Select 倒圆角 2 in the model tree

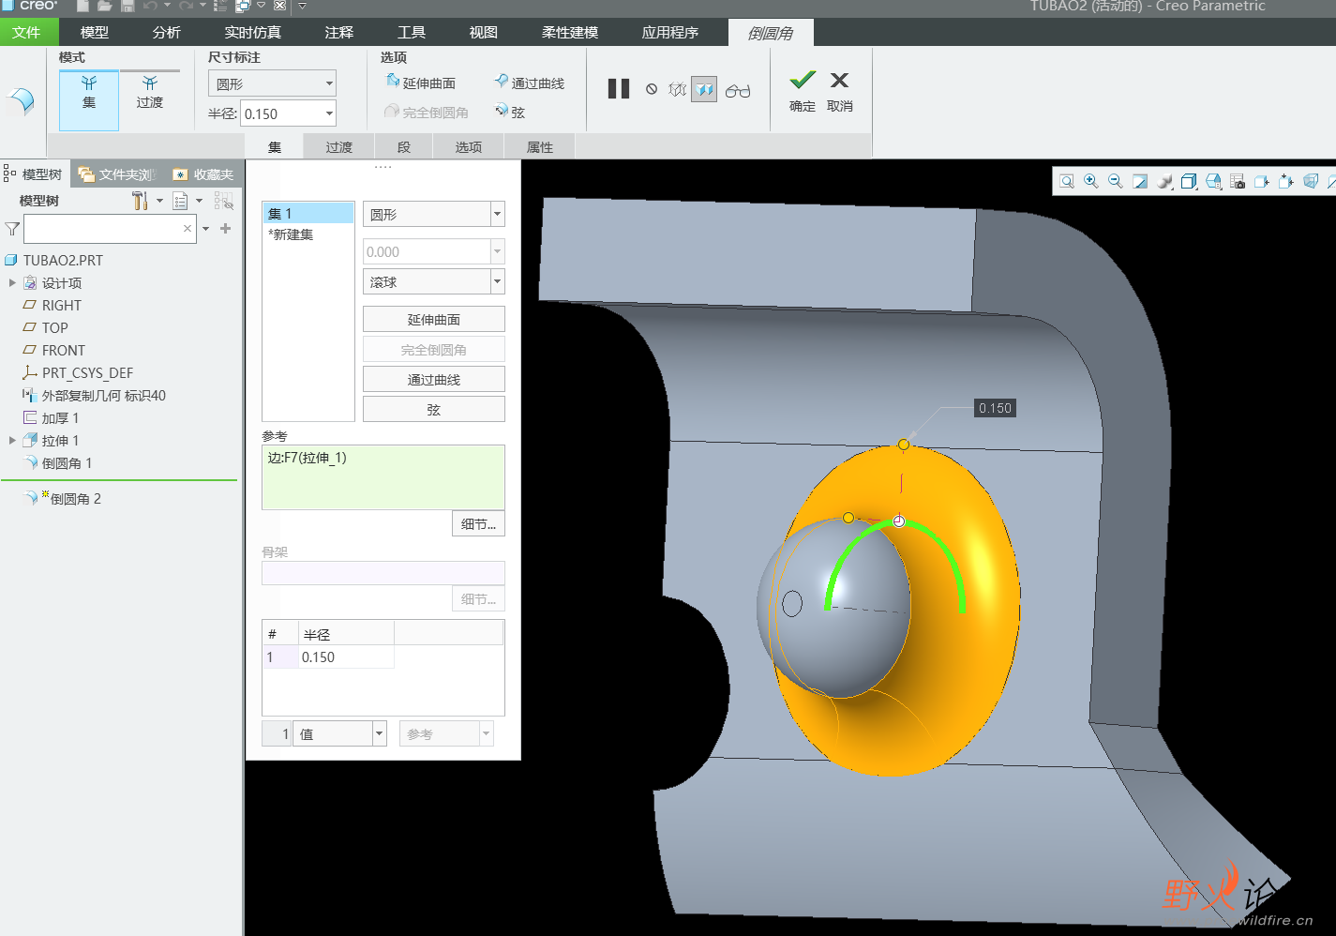75,498
